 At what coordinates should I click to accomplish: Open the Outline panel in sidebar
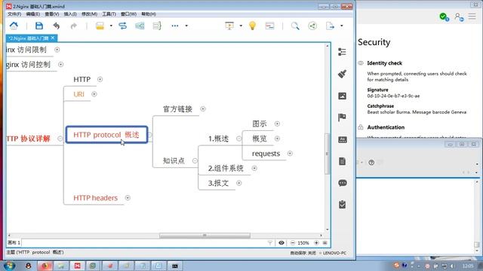pos(342,52)
